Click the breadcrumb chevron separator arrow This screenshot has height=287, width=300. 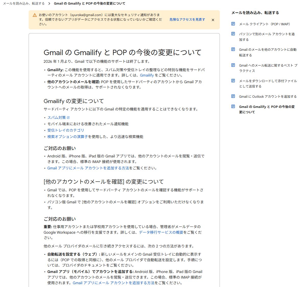click(x=49, y=4)
